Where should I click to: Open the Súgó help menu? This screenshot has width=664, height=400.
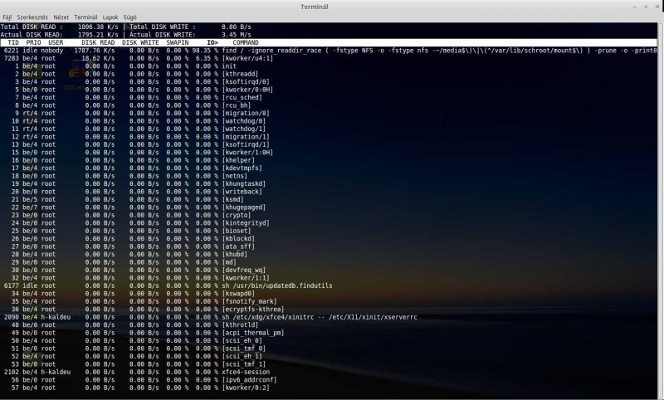tap(130, 17)
